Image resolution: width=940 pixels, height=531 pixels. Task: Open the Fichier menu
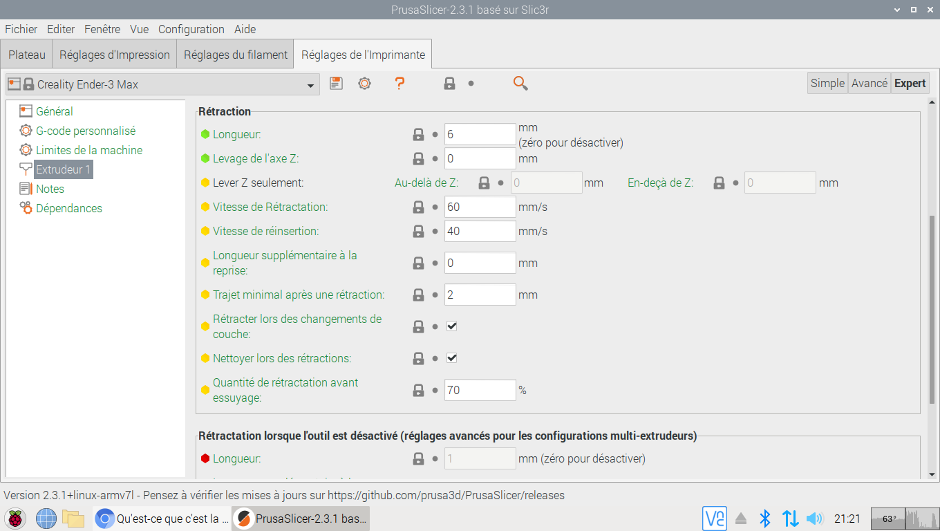click(21, 29)
